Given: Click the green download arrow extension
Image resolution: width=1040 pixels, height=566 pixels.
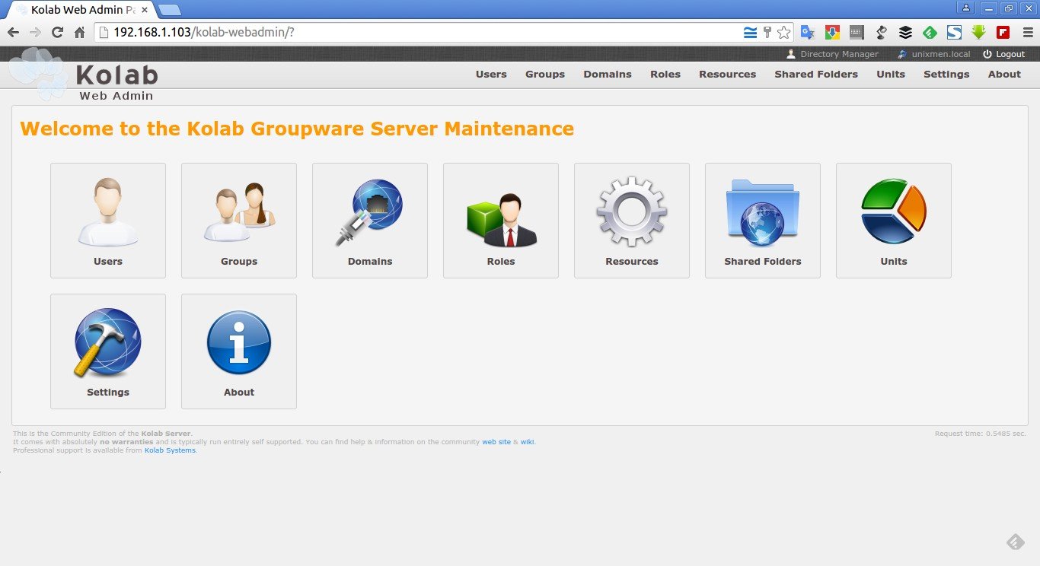Looking at the screenshot, I should 978,33.
